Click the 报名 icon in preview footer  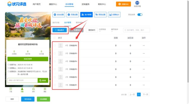coord(45,90)
